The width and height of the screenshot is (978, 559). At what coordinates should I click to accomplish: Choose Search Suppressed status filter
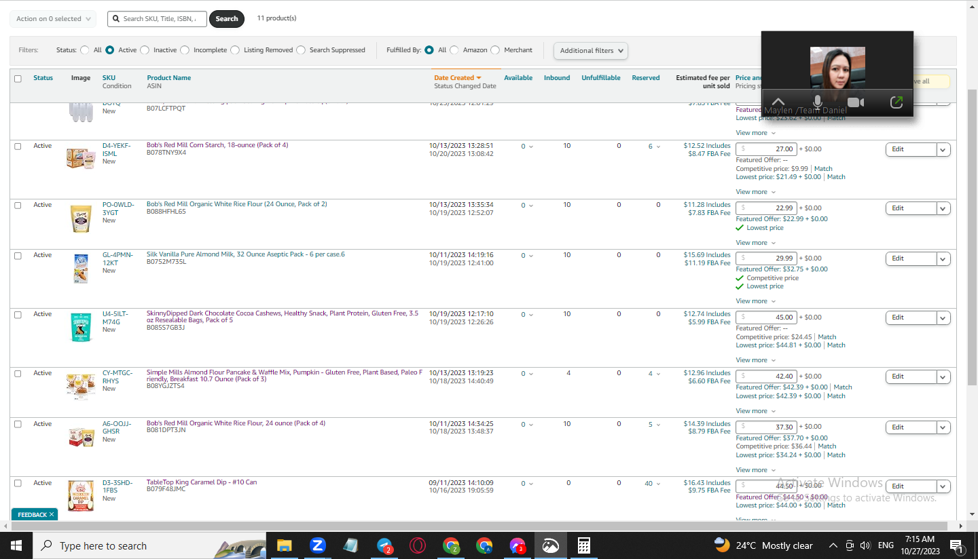pyautogui.click(x=301, y=50)
